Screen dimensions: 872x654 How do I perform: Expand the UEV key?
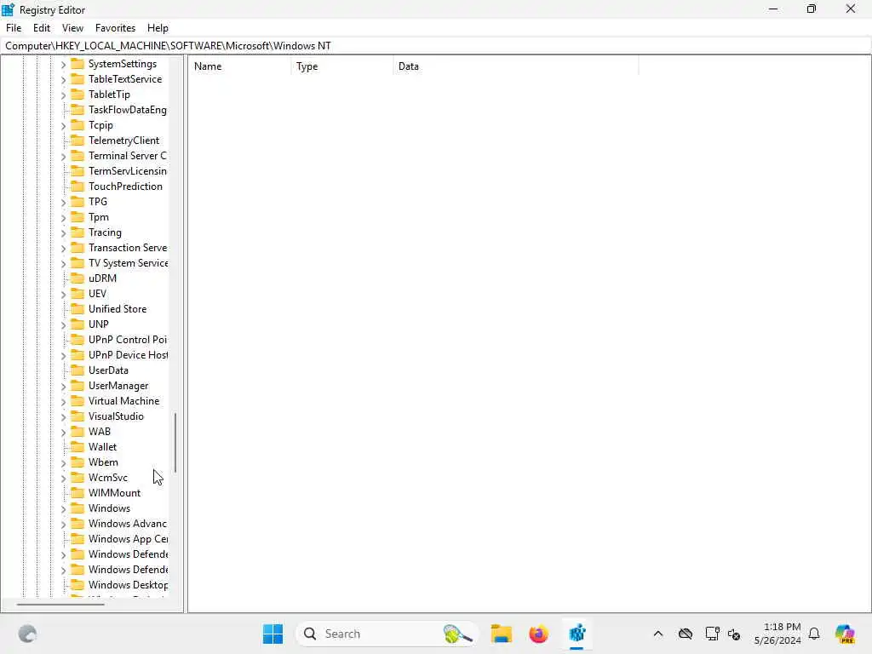[63, 294]
